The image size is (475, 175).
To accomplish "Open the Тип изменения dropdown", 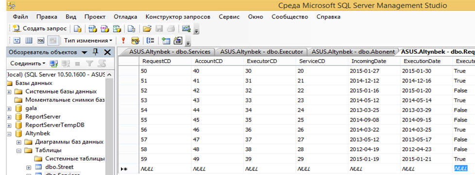I will (88, 41).
